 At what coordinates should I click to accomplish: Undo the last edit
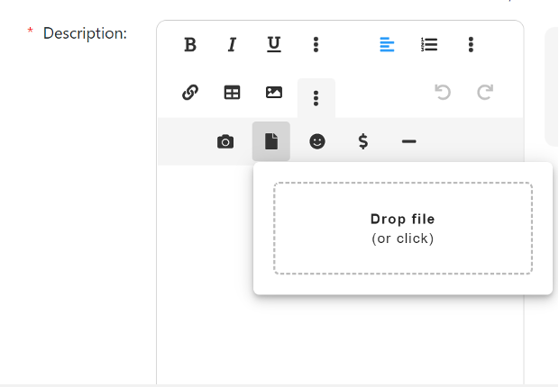pos(443,93)
